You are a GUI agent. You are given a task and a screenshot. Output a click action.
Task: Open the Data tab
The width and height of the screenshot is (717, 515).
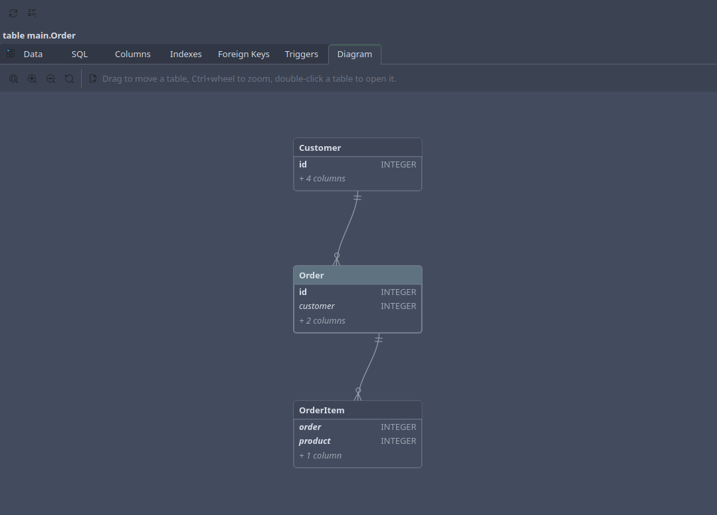pyautogui.click(x=33, y=54)
